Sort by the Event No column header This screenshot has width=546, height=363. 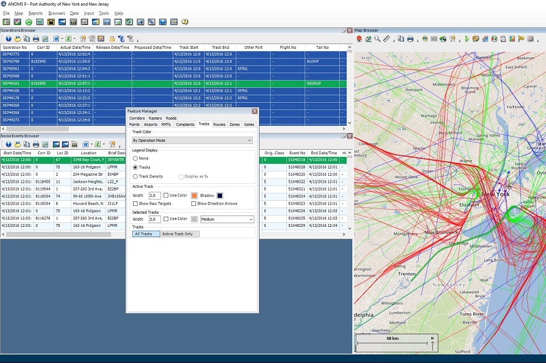click(297, 153)
